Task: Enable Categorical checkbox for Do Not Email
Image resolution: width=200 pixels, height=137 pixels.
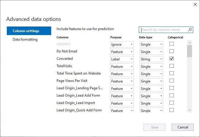Action: 172,51
